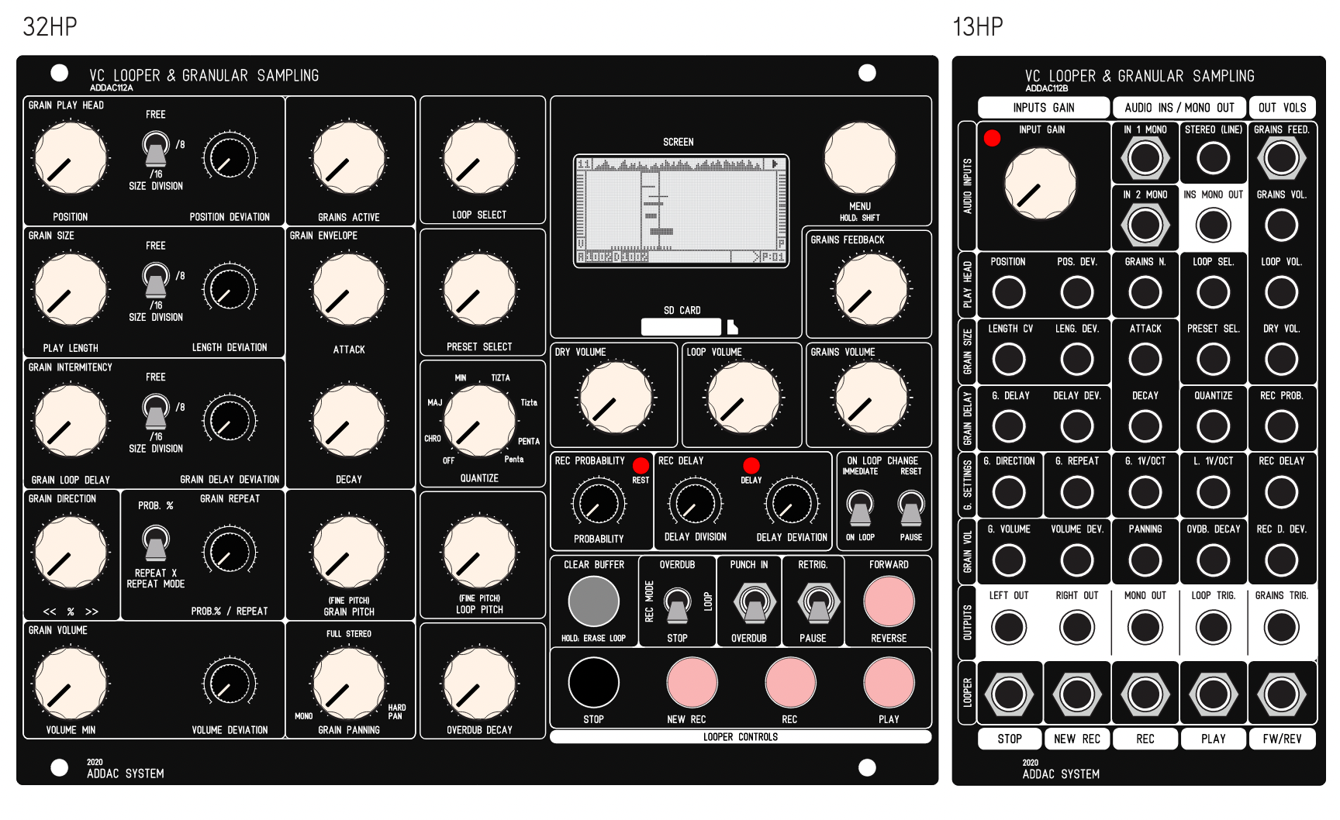Click the PRESET SELECT knob
The width and height of the screenshot is (1340, 820).
point(479,290)
